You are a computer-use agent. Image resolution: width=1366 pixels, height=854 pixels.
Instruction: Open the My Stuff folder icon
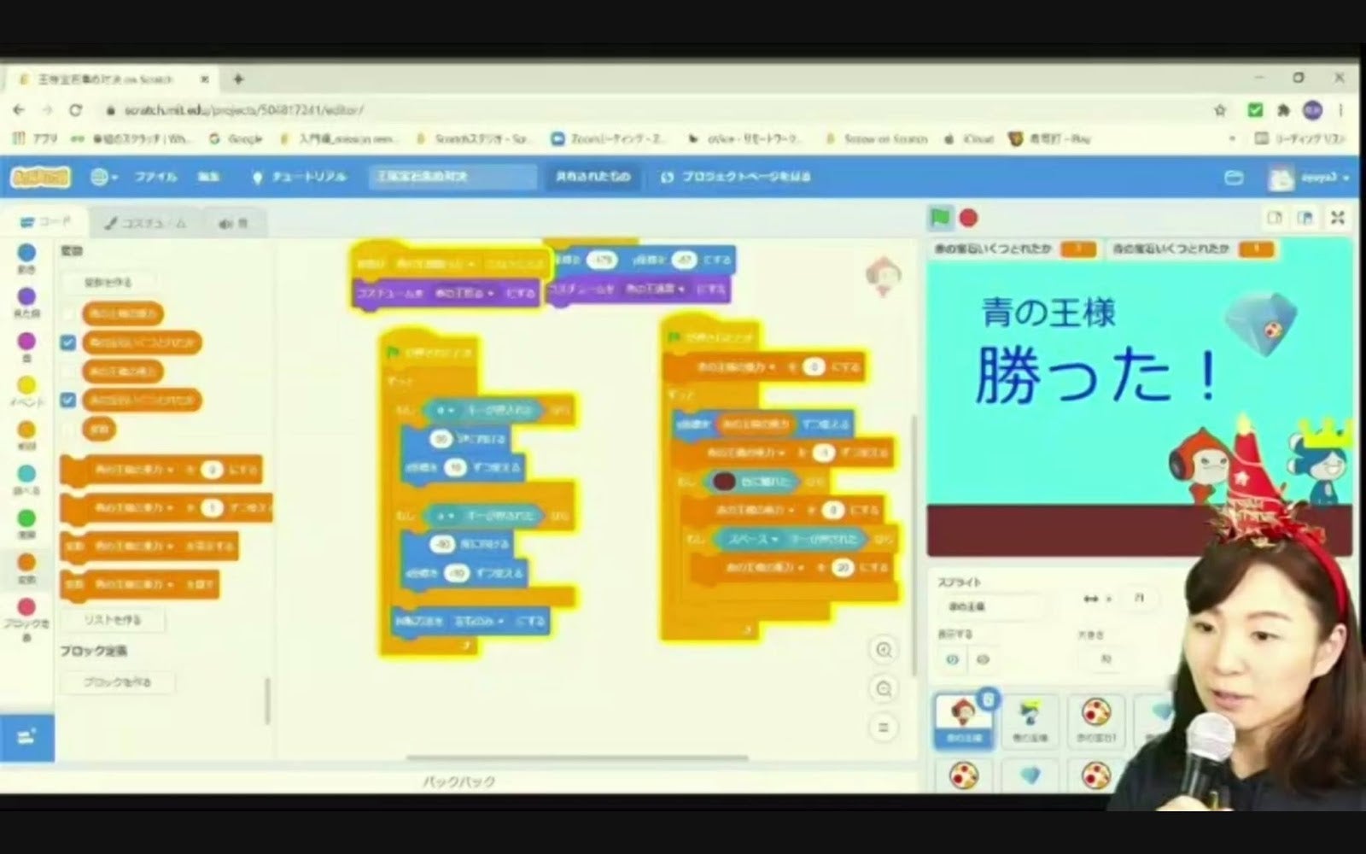(x=1234, y=178)
